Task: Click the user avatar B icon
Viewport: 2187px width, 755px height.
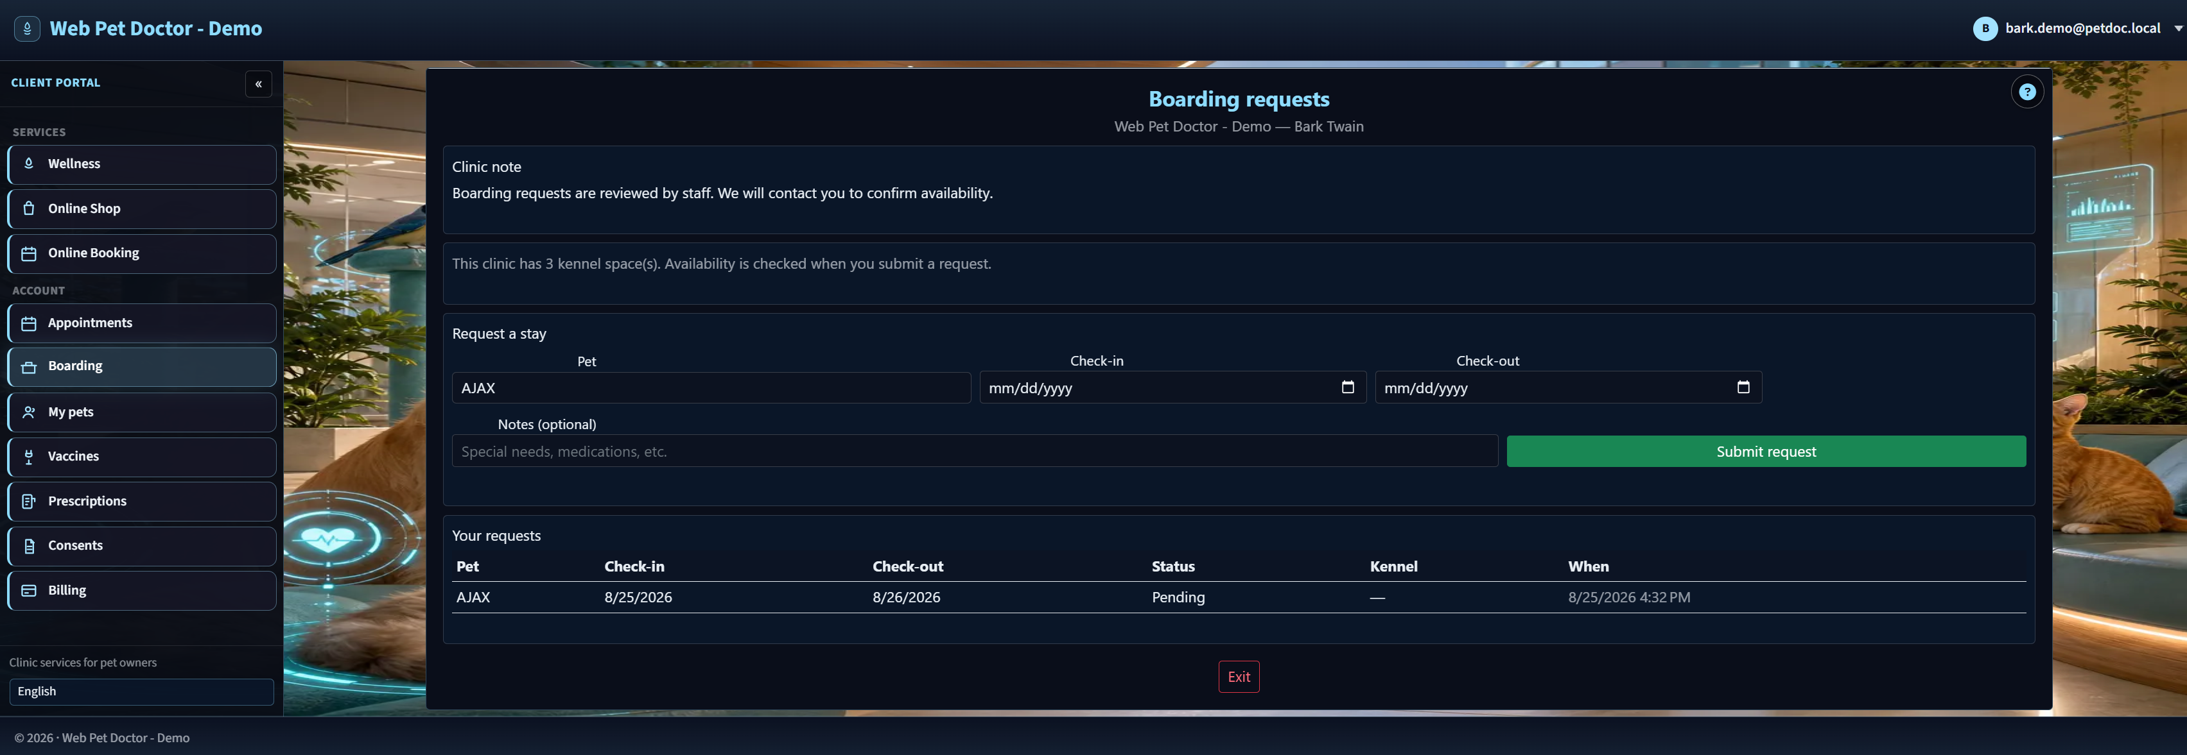Action: (x=1985, y=29)
